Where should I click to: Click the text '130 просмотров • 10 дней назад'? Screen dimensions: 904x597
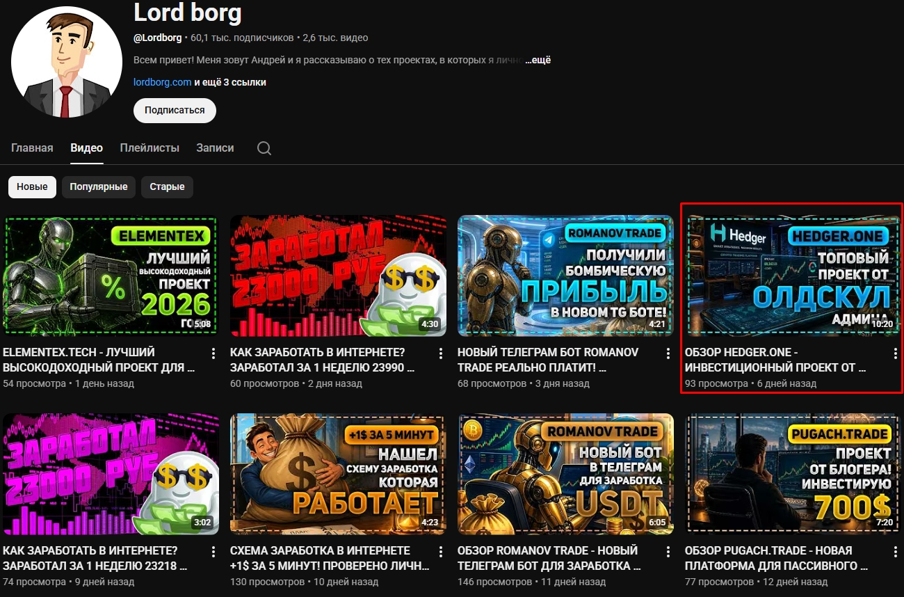tap(304, 582)
